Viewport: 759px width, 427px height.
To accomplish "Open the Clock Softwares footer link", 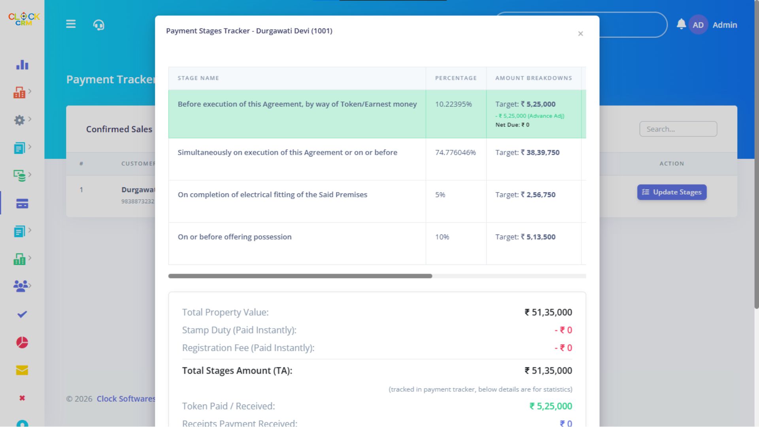I will 126,399.
